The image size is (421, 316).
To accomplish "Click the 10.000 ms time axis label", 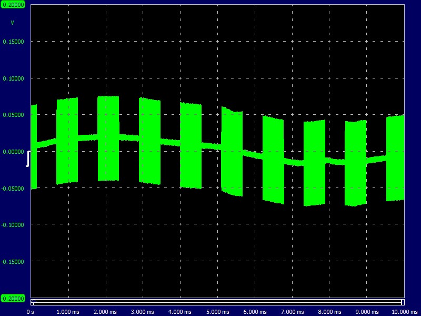I will point(405,312).
